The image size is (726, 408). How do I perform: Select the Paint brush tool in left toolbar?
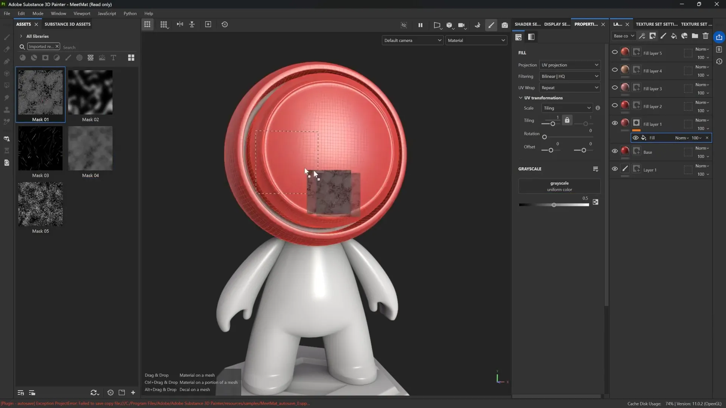click(x=7, y=37)
